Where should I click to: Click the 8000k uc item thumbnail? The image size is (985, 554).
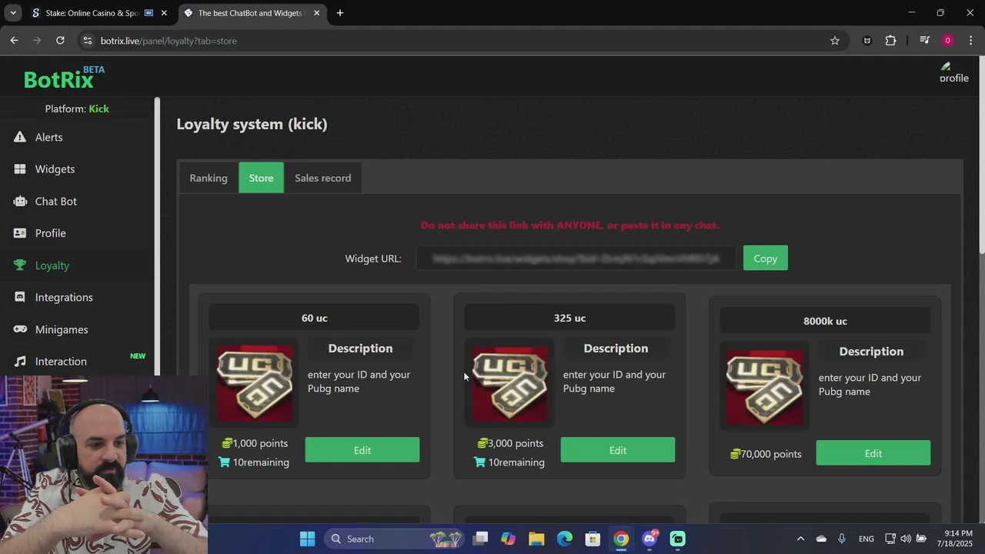[x=765, y=386]
